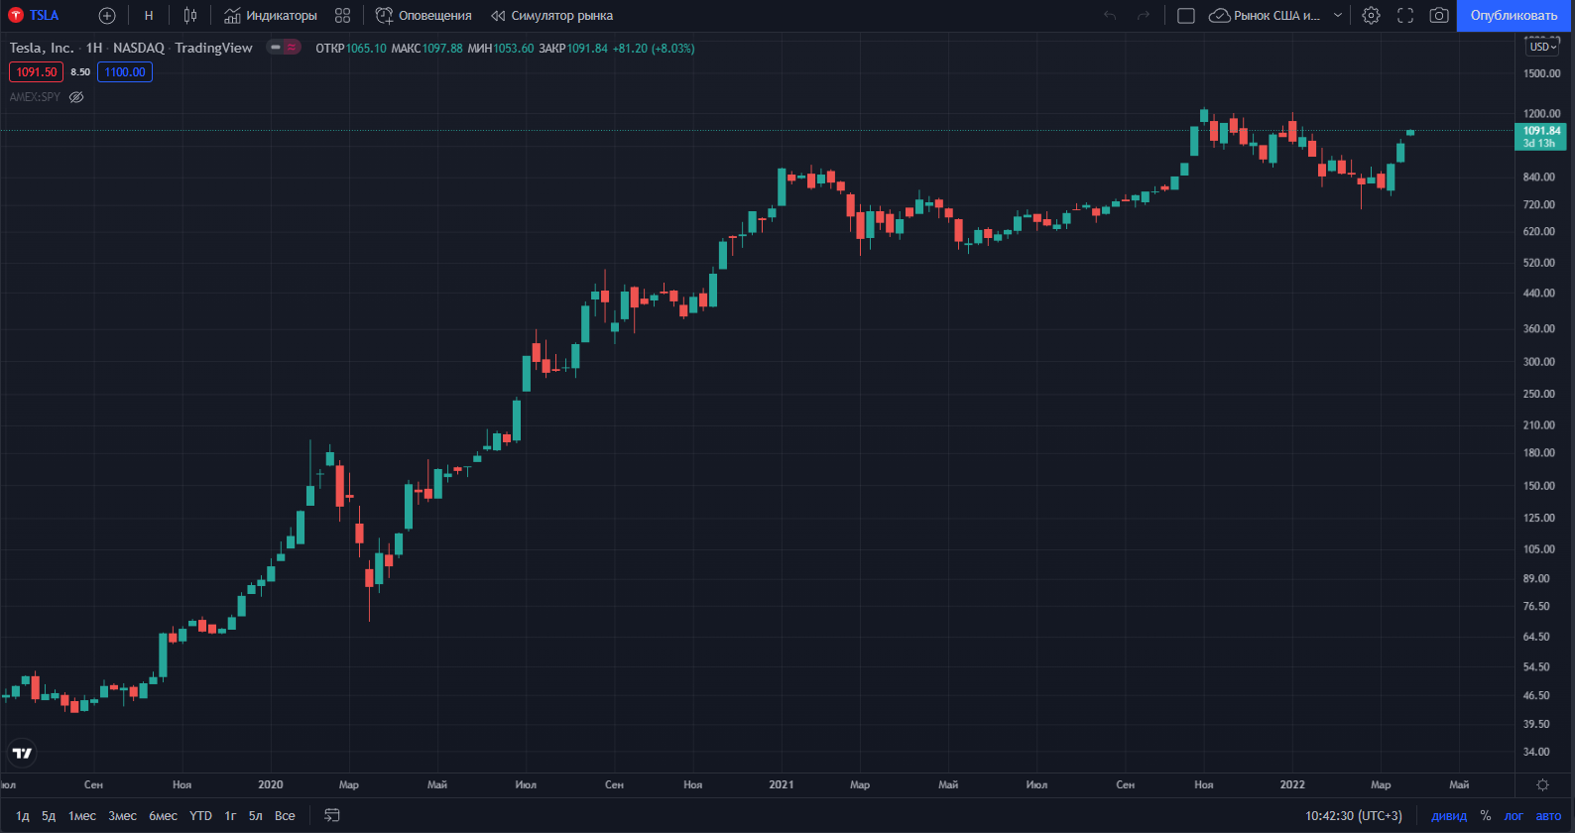Image resolution: width=1575 pixels, height=833 pixels.
Task: Open the timeframe interval selector H
Action: (x=149, y=16)
